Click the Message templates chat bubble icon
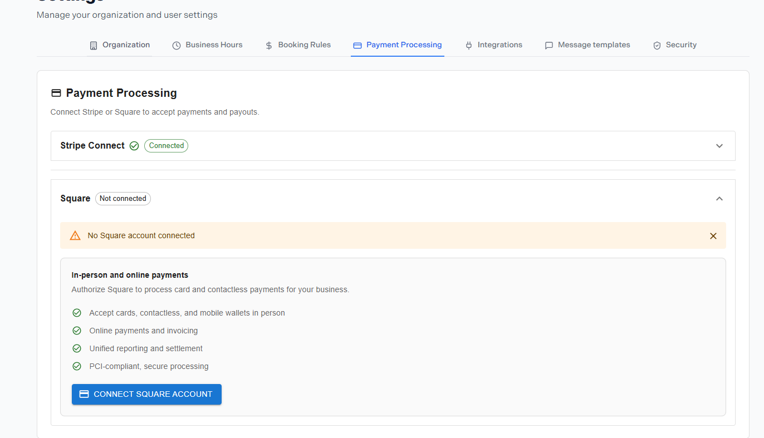The image size is (764, 438). pos(549,46)
